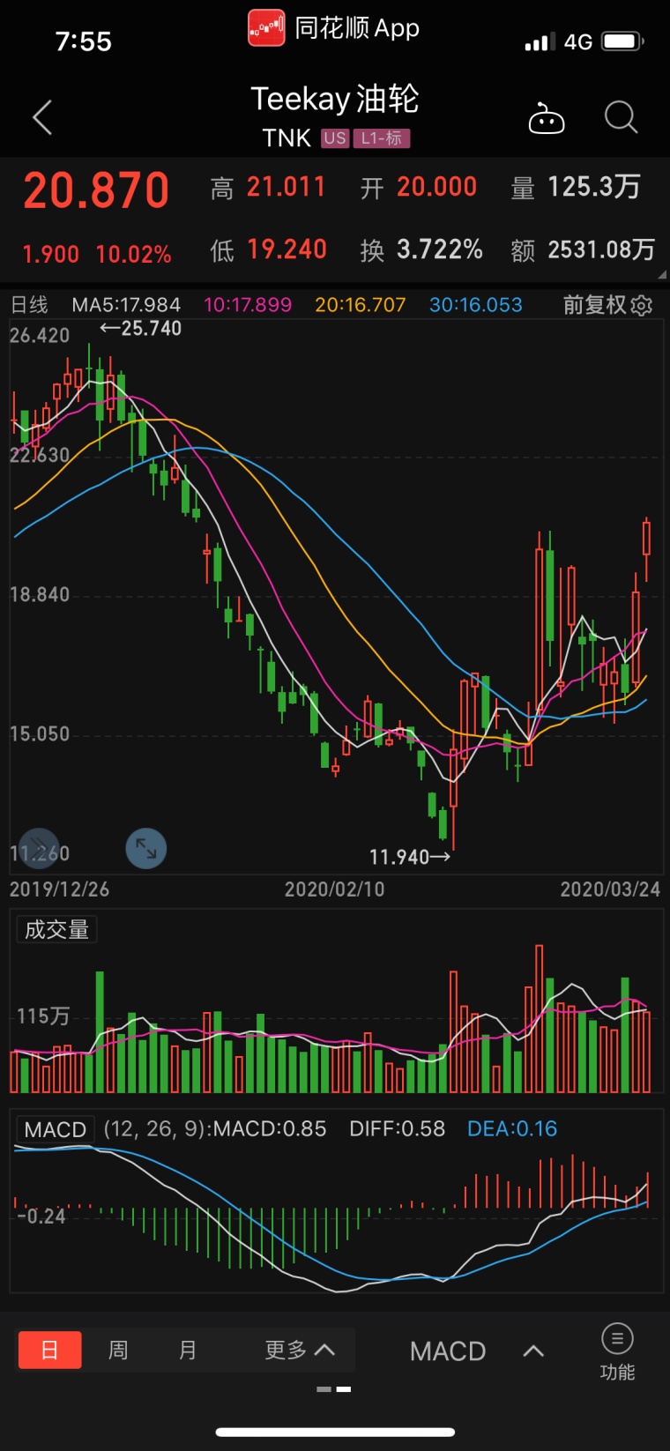Tap the 10:17.899 moving average value
The image size is (670, 1451).
pyautogui.click(x=248, y=305)
